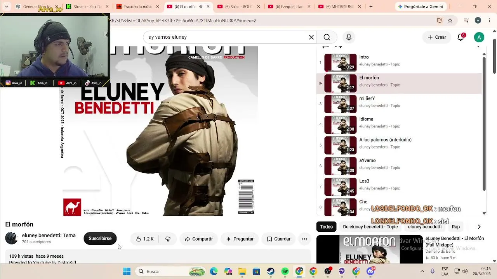Viewport: 497px width, 279px height.
Task: Click the Suscribirse button
Action: click(x=100, y=239)
